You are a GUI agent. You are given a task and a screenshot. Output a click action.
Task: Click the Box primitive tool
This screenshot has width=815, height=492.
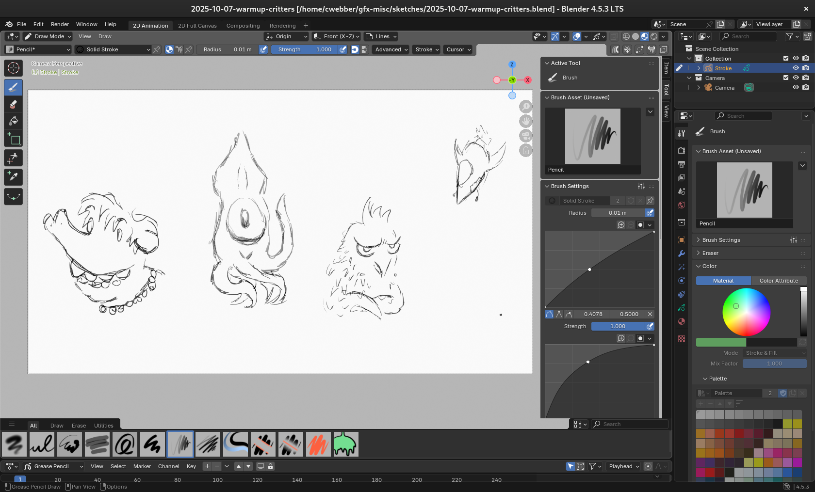pyautogui.click(x=13, y=140)
